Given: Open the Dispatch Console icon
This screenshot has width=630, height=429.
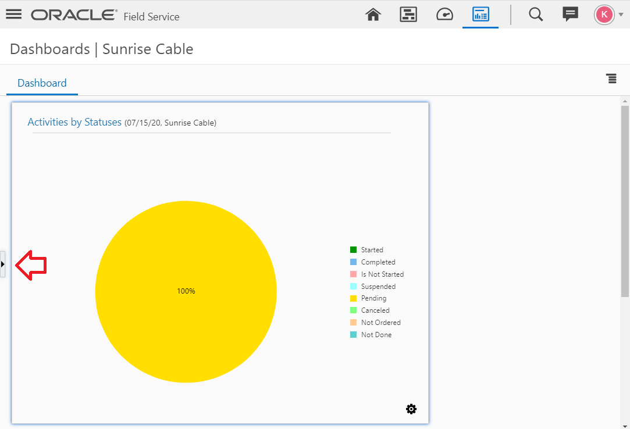Looking at the screenshot, I should [x=408, y=15].
